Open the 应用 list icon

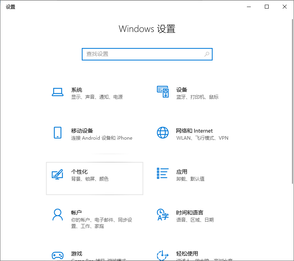pyautogui.click(x=163, y=173)
